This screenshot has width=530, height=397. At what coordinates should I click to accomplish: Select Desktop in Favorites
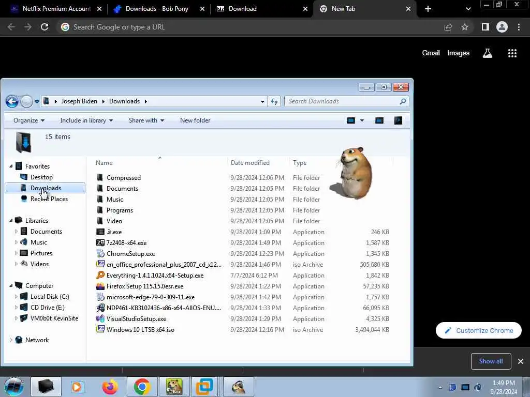coord(41,177)
